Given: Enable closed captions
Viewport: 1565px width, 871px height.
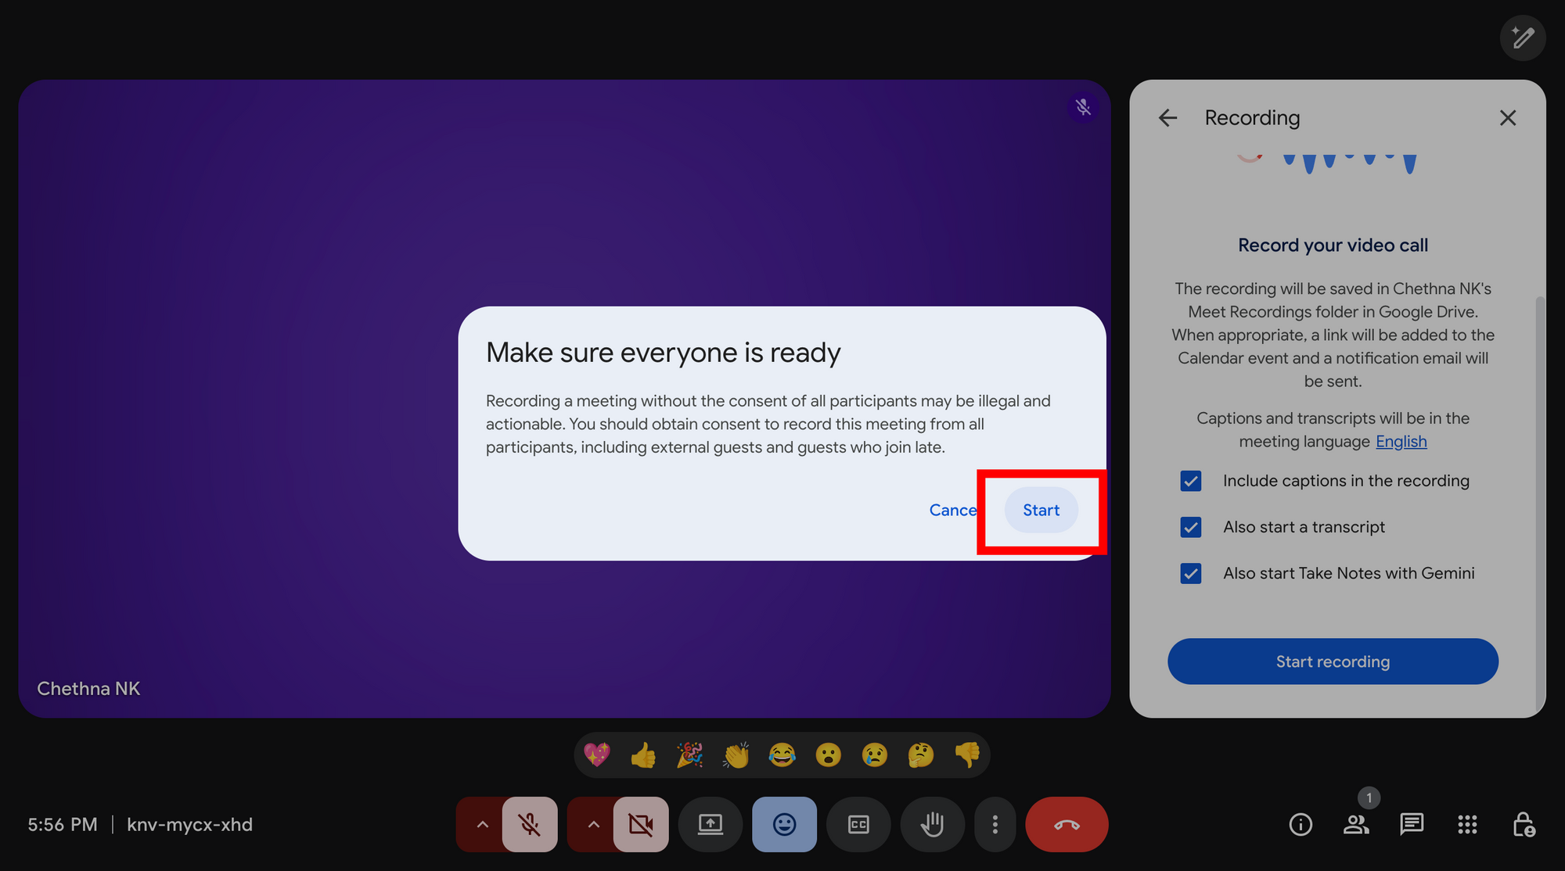Looking at the screenshot, I should pos(858,824).
